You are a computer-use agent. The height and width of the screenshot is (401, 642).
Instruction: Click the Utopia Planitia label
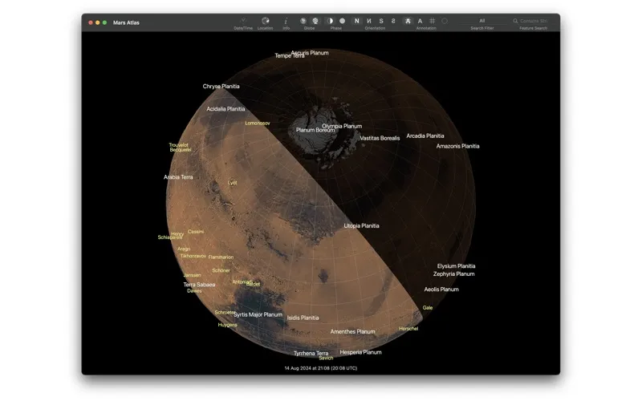[x=362, y=226]
